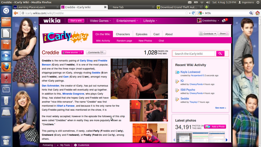Expand the My Tools menu

tap(63, 145)
